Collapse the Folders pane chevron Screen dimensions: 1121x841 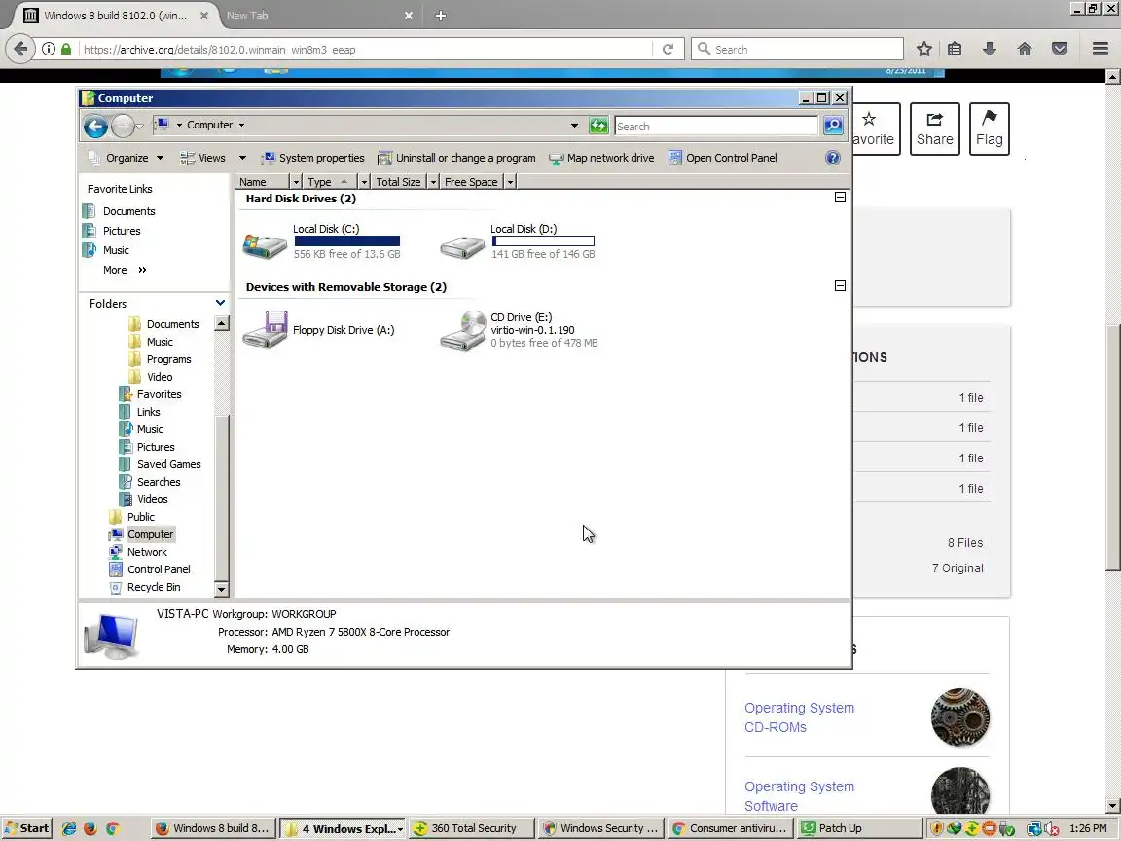[220, 304]
